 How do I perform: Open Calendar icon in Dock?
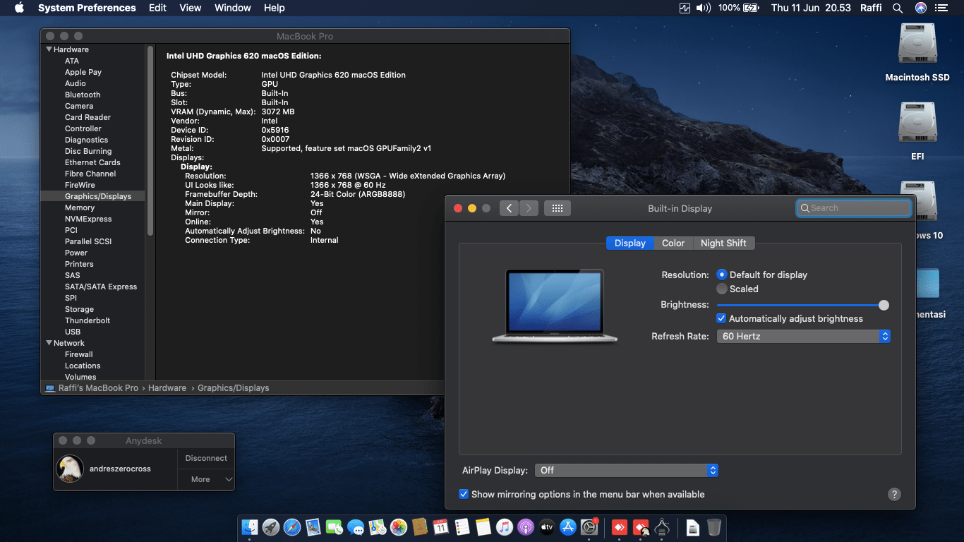[440, 526]
